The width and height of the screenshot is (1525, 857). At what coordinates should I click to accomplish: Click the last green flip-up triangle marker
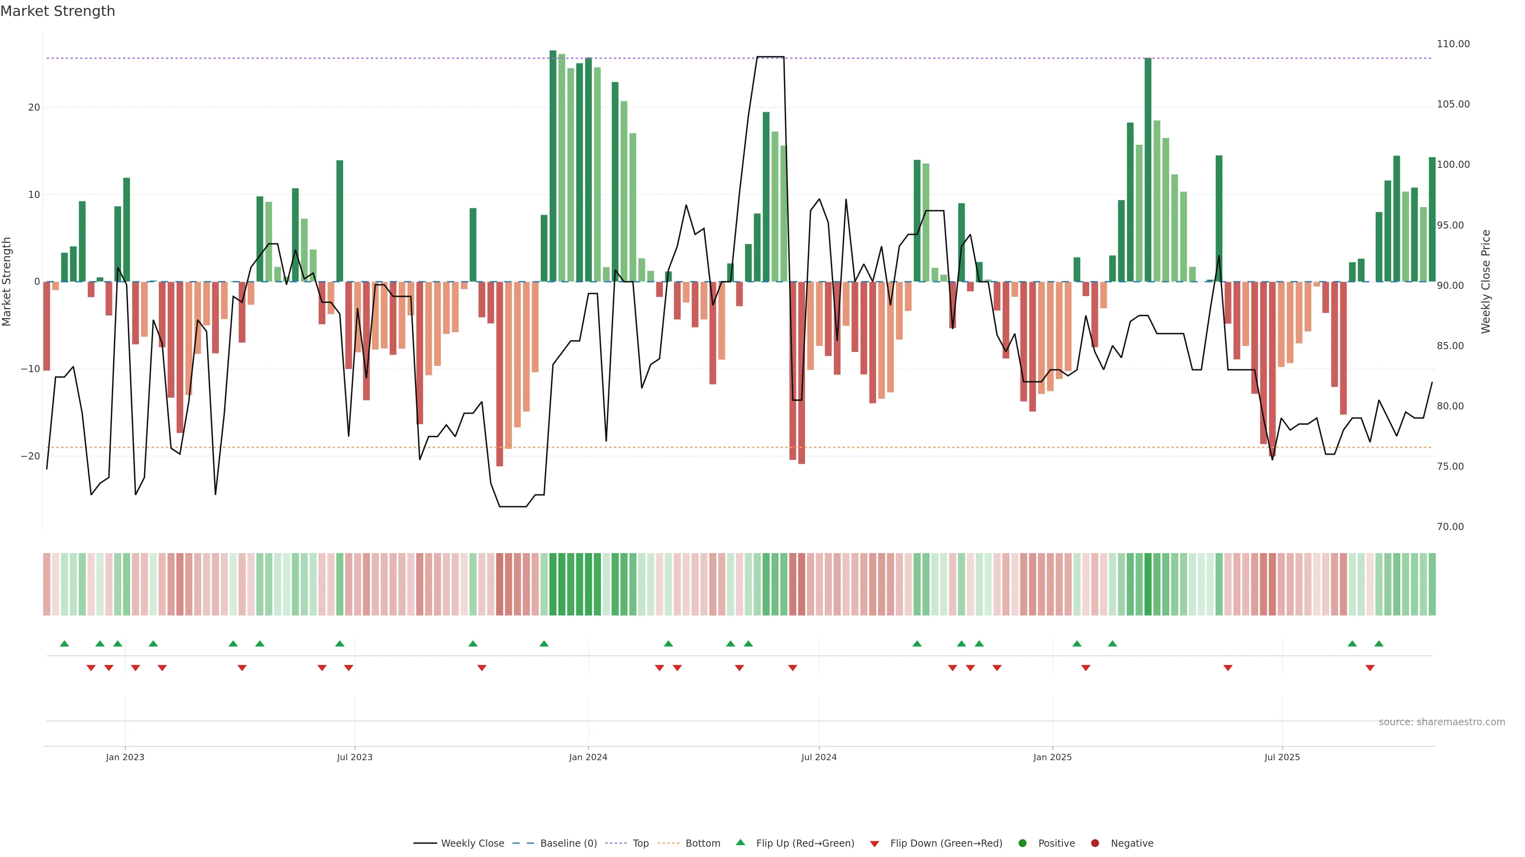(1379, 644)
